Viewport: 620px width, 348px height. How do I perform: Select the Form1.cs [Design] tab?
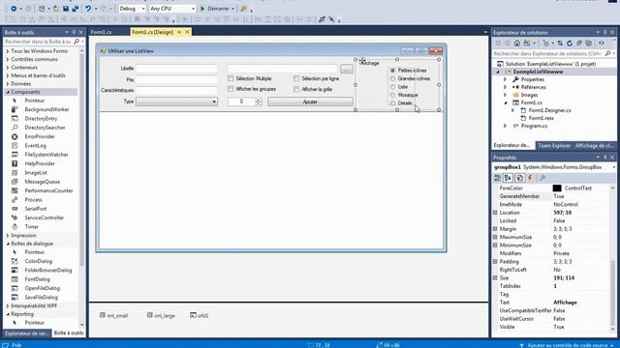click(153, 32)
